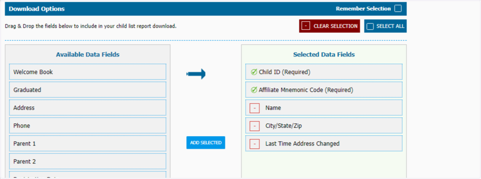Click the remove icon beside Name

pyautogui.click(x=255, y=108)
